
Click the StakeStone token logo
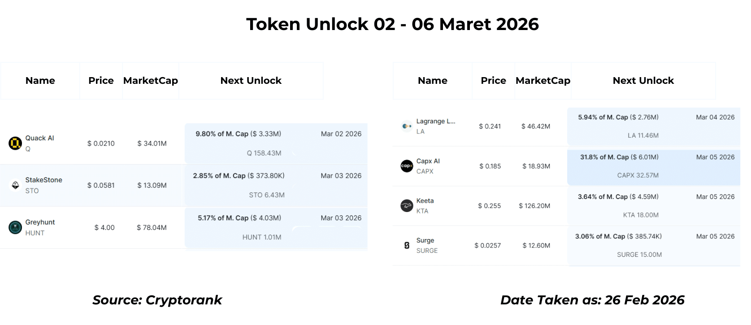point(15,185)
